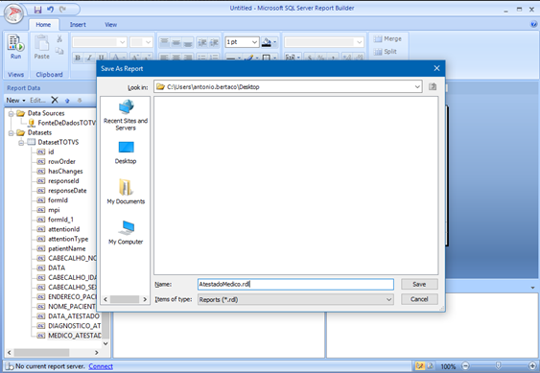Open the font name dropdown
This screenshot has height=373, width=540.
pyautogui.click(x=122, y=42)
